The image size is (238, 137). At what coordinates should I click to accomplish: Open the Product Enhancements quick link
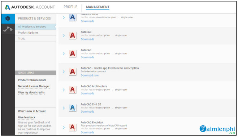[32, 80]
